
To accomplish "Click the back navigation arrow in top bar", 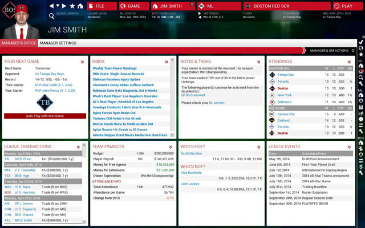I will [52, 6].
